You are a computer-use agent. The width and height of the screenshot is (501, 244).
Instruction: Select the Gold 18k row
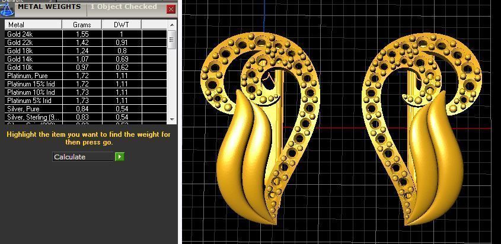[x=85, y=51]
